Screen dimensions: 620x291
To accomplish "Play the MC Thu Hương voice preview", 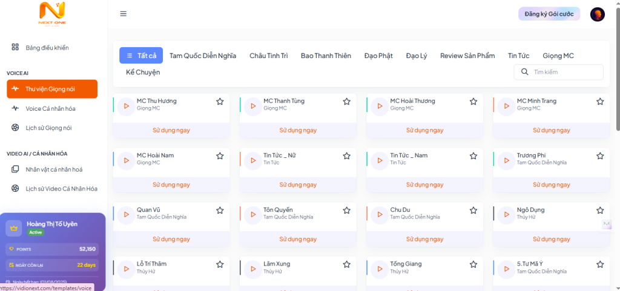I will pos(126,105).
